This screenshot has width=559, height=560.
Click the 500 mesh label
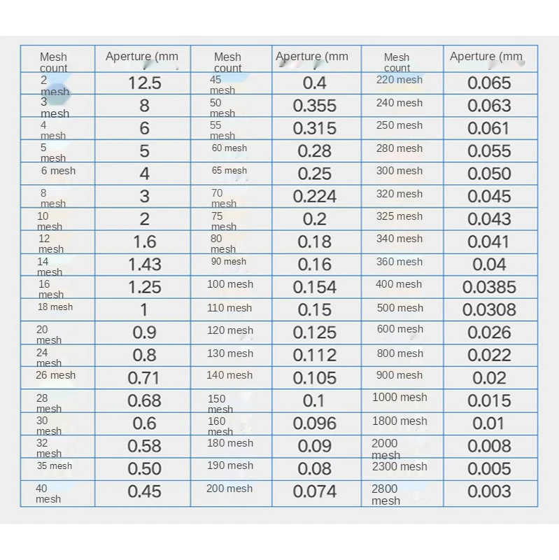point(400,308)
